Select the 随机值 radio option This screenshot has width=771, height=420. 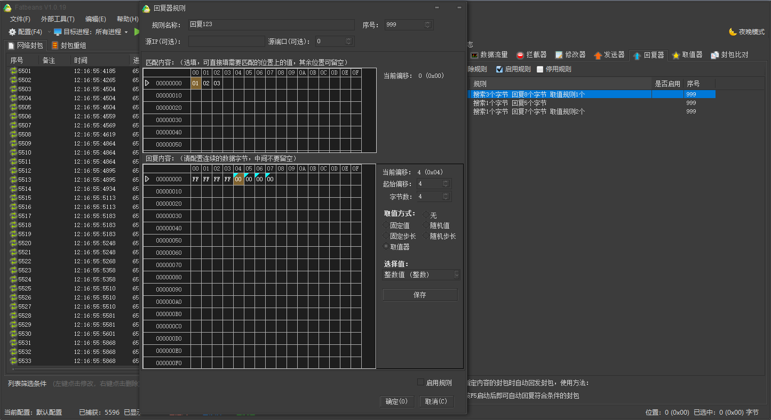pos(426,225)
